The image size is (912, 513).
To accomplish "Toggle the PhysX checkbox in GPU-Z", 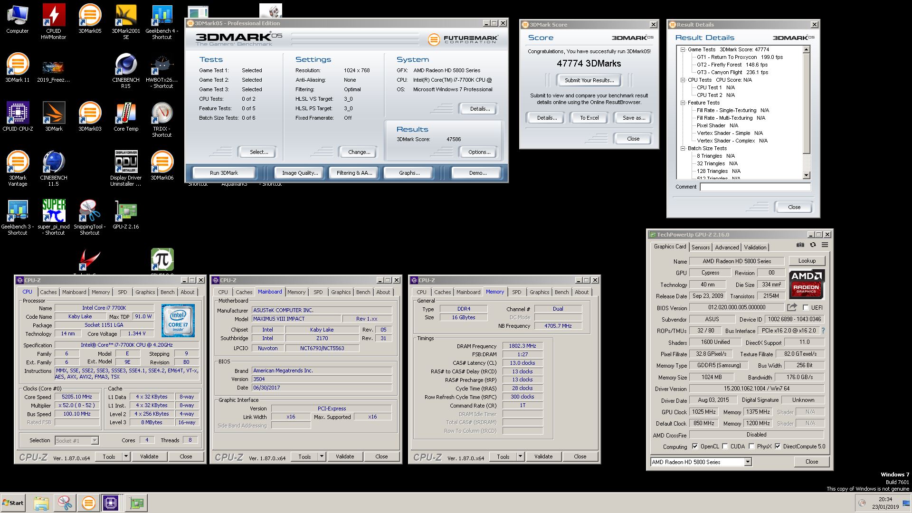I will click(751, 446).
